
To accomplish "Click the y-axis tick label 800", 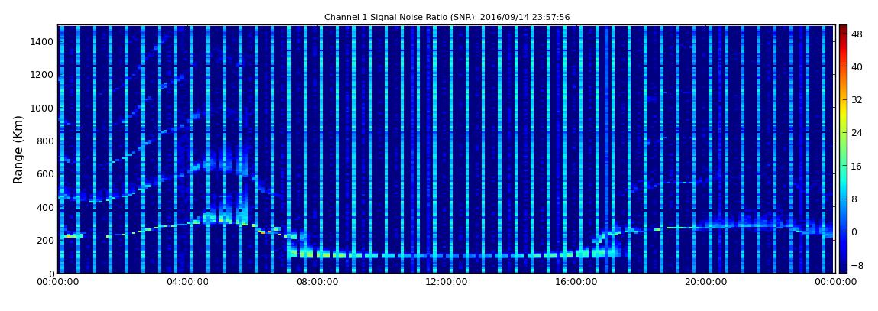I will [45, 141].
